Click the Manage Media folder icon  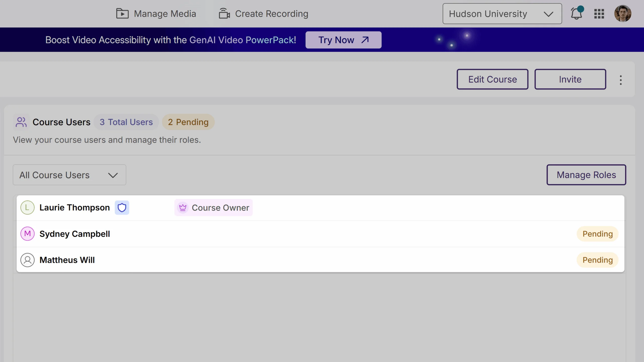[x=122, y=14]
